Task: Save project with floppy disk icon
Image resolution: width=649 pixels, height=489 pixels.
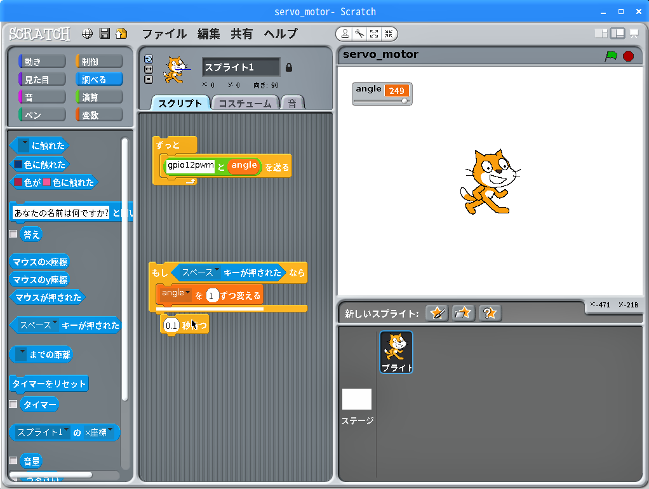Action: 105,34
